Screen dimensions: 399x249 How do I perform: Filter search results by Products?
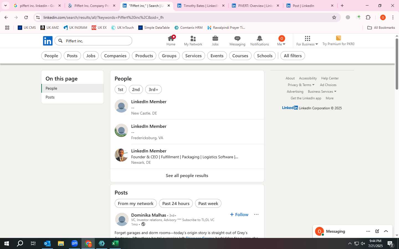[144, 56]
